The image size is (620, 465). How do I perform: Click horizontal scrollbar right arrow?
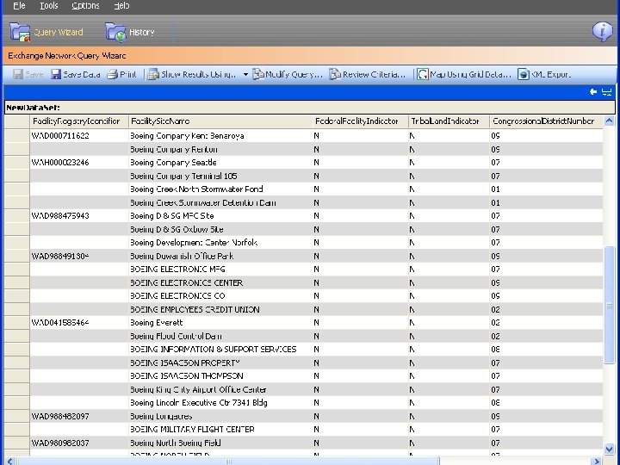597,461
